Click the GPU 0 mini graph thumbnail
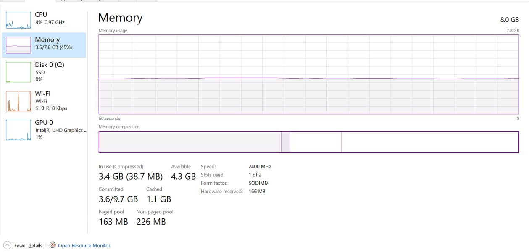The width and height of the screenshot is (529, 252). (18, 130)
